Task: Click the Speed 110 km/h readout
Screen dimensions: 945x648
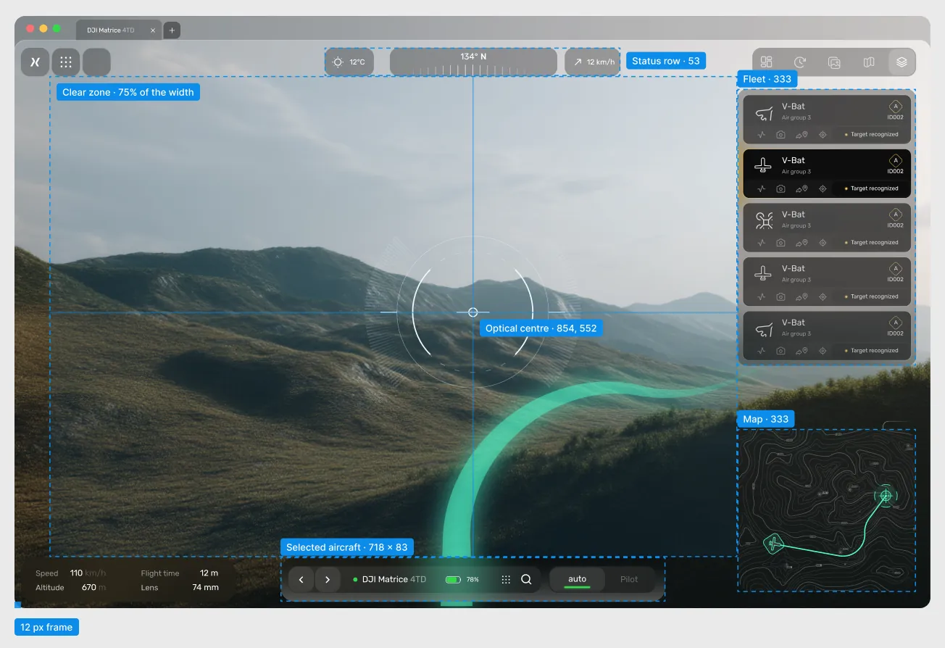Action: click(x=71, y=573)
